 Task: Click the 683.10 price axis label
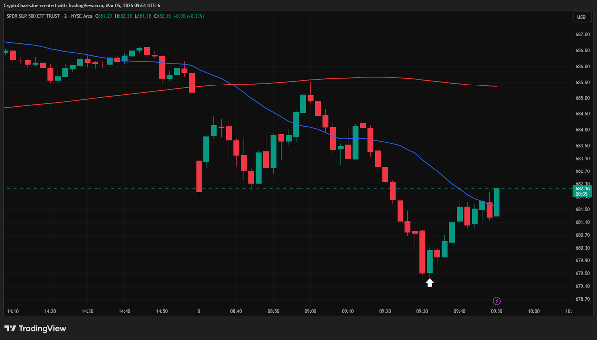[x=583, y=159]
